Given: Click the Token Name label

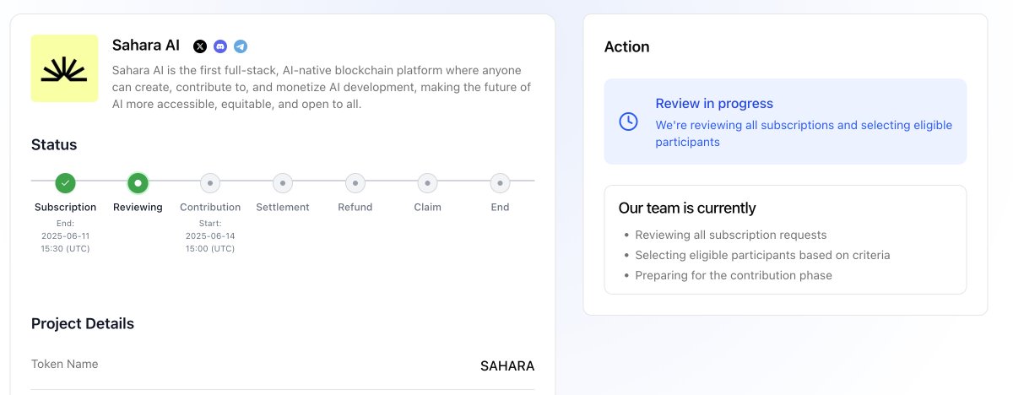Looking at the screenshot, I should pyautogui.click(x=65, y=364).
